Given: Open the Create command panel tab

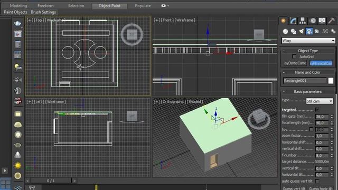Looking at the screenshot, I should point(283,21).
